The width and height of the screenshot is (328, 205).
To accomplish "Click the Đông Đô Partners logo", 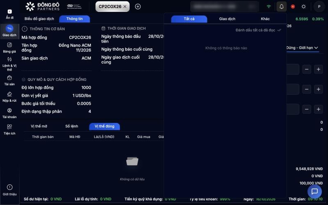I will point(43,7).
